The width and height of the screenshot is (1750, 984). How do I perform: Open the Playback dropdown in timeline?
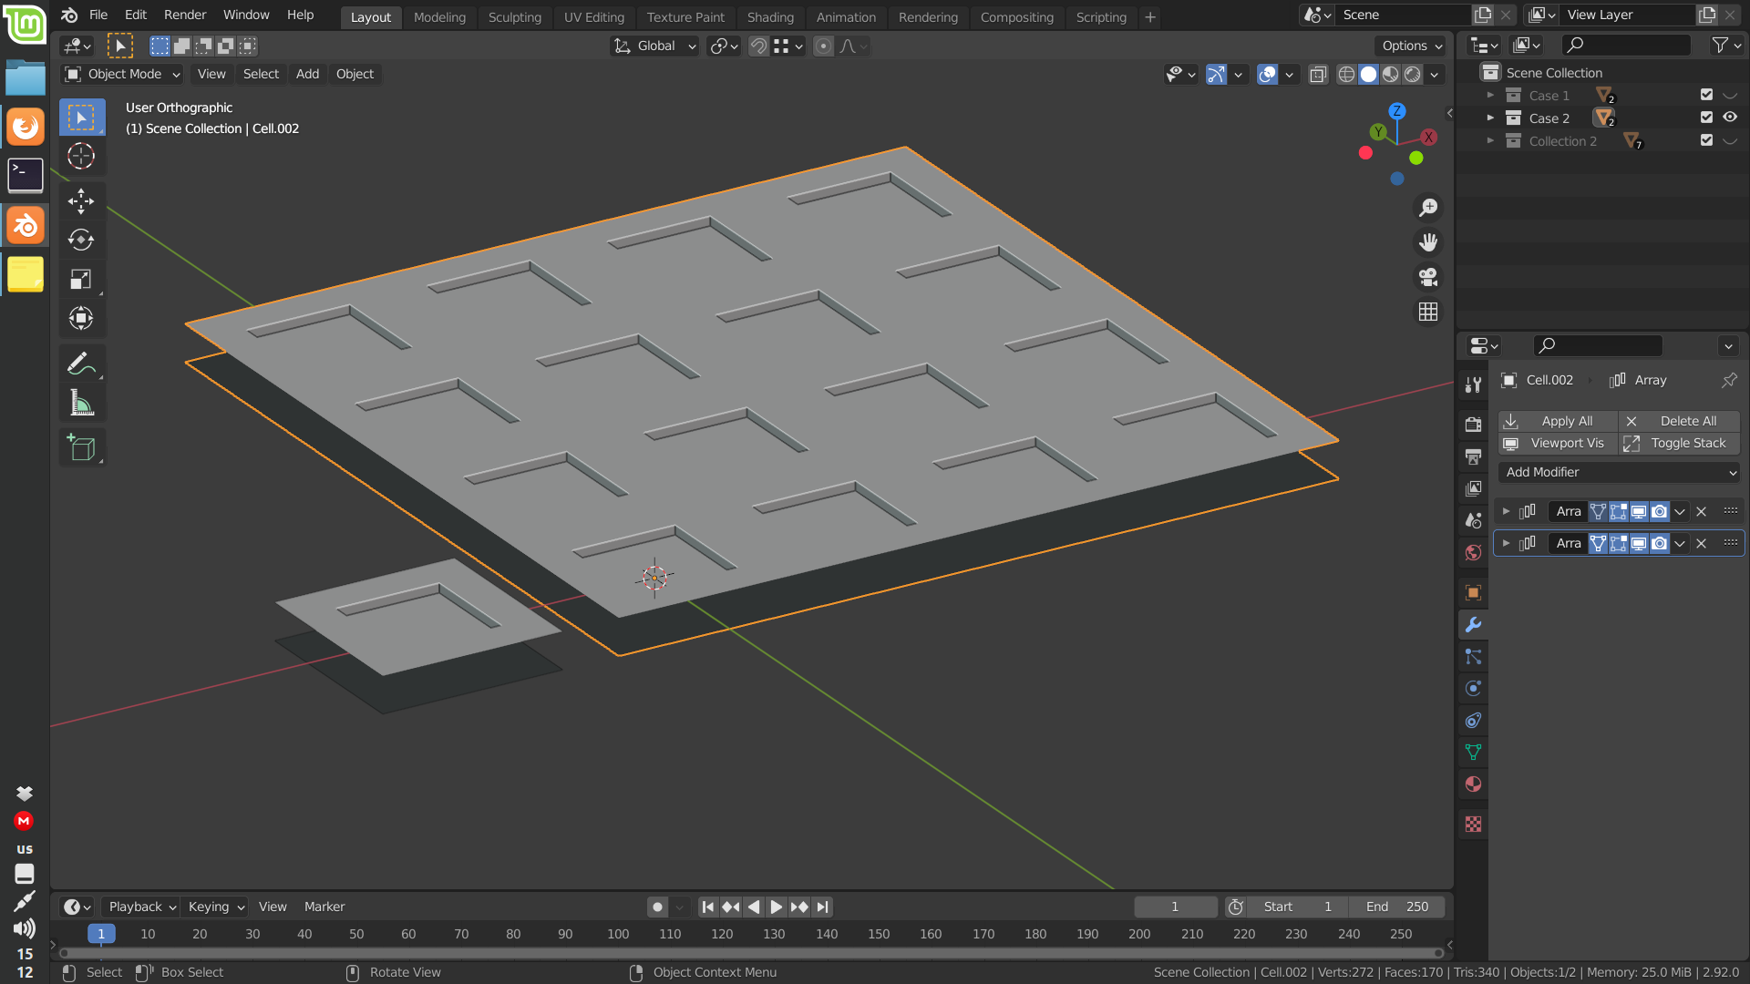tap(141, 907)
